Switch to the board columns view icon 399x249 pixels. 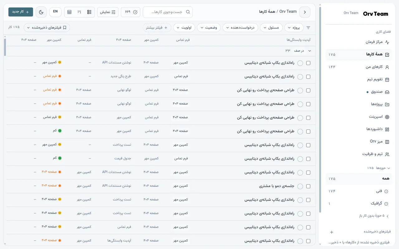[x=79, y=12]
